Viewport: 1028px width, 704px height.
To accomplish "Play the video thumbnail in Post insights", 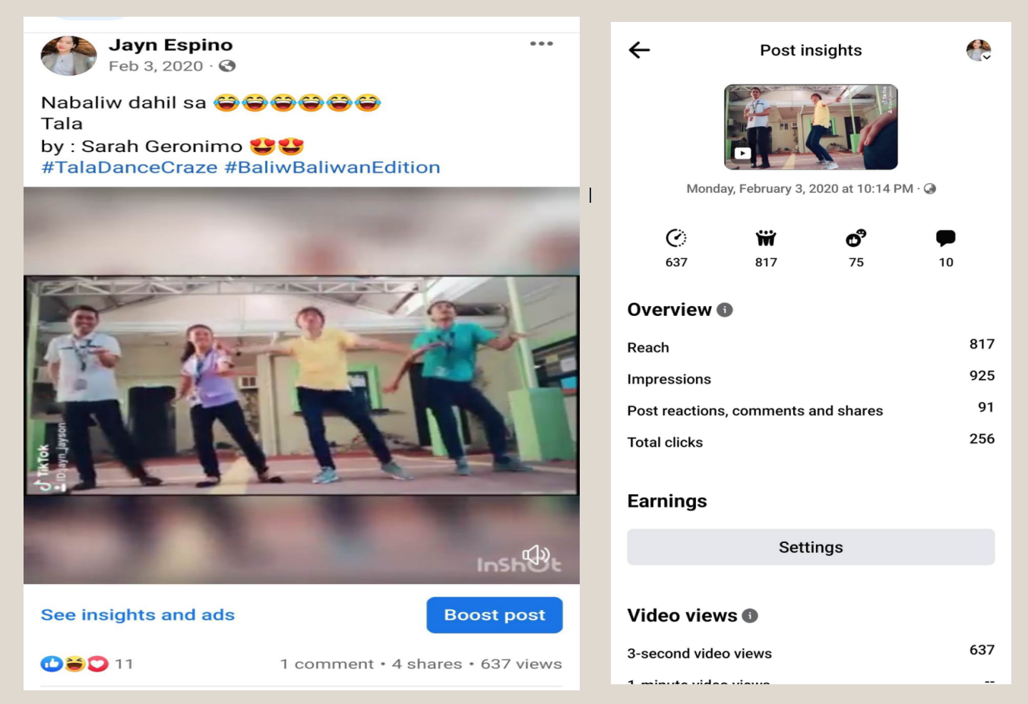I will tap(811, 127).
